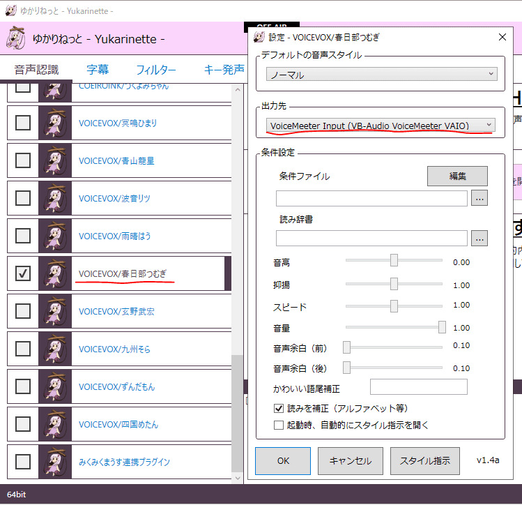Click the plugin icon for VOICEVOX/九州そら
This screenshot has width=522, height=505.
(55, 349)
